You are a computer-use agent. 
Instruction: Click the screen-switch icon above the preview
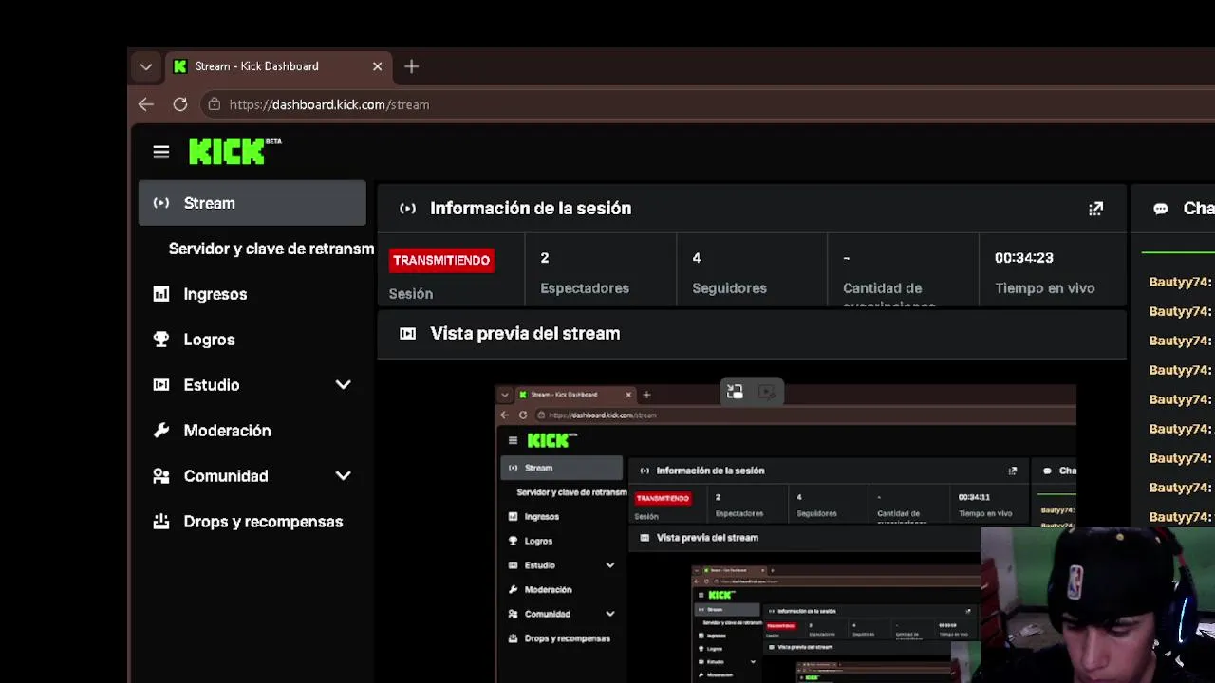[735, 392]
